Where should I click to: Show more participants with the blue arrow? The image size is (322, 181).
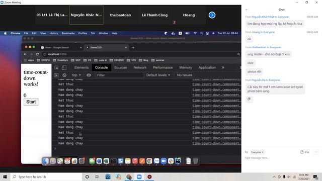tap(212, 15)
